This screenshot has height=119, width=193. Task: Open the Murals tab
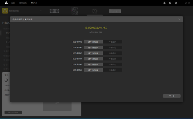34,3
